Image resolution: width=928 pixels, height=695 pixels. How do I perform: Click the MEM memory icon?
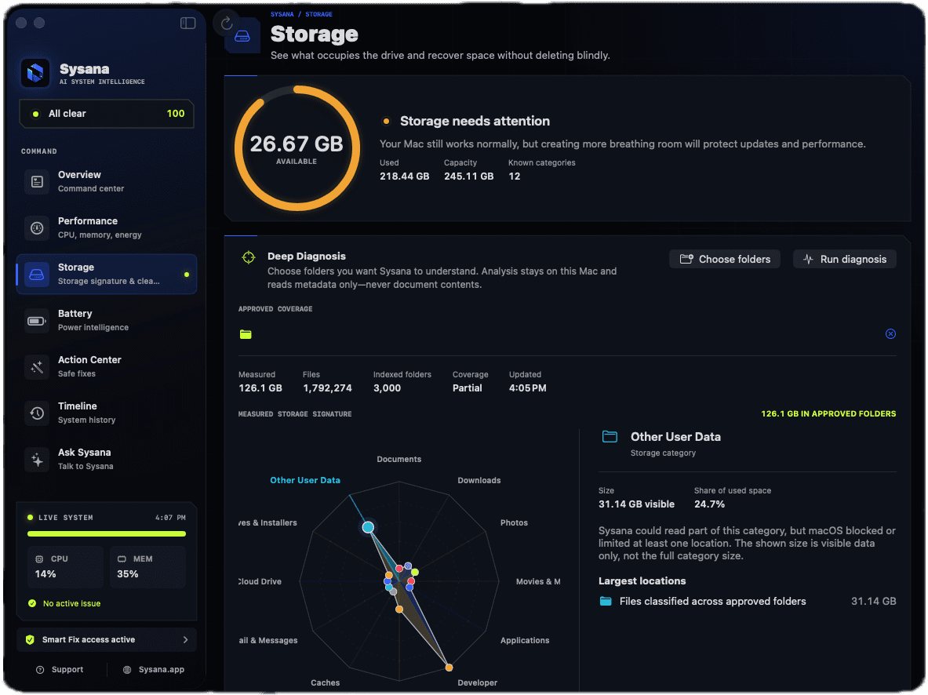pyautogui.click(x=122, y=559)
